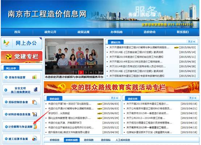Select slide number 3 in the photo carousel

(x=86, y=72)
